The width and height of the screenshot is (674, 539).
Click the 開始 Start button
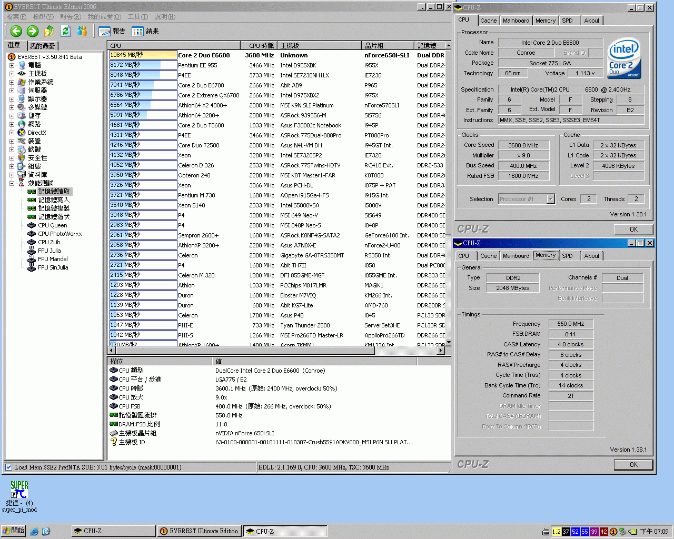tap(13, 531)
